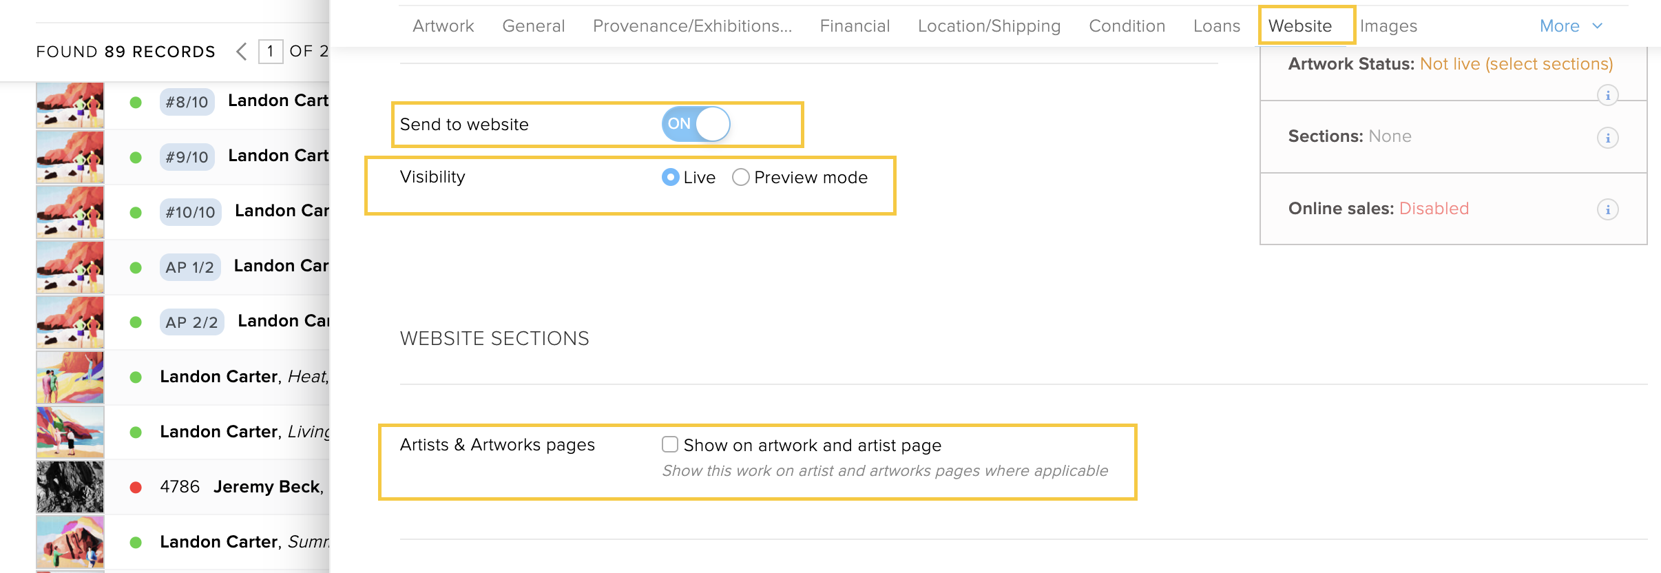Viewport: 1661px width, 573px height.
Task: Click the page number field
Action: coord(271,52)
